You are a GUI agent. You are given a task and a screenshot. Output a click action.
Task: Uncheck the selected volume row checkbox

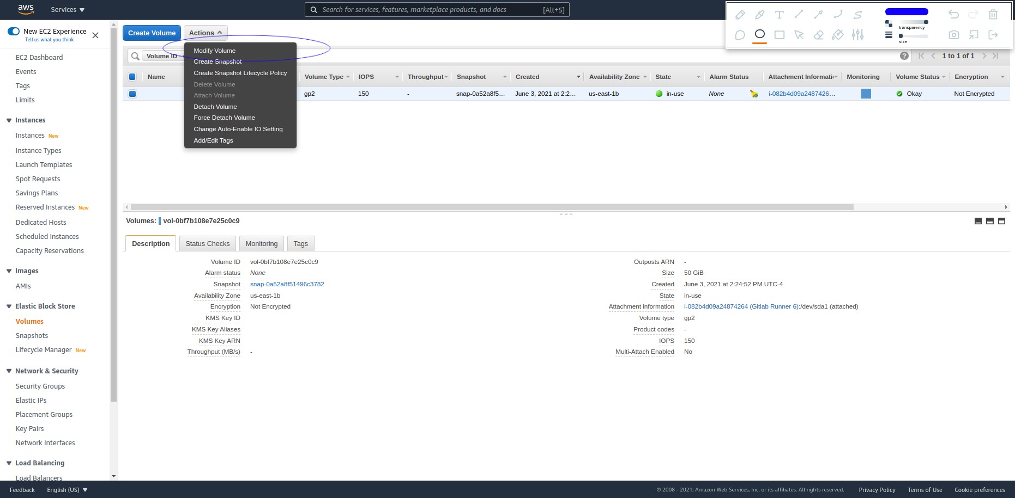[132, 94]
